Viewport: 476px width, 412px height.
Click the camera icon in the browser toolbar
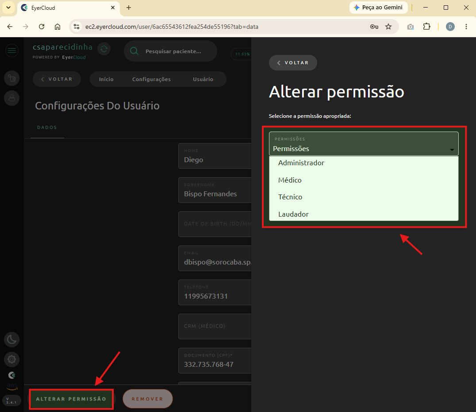(x=411, y=27)
